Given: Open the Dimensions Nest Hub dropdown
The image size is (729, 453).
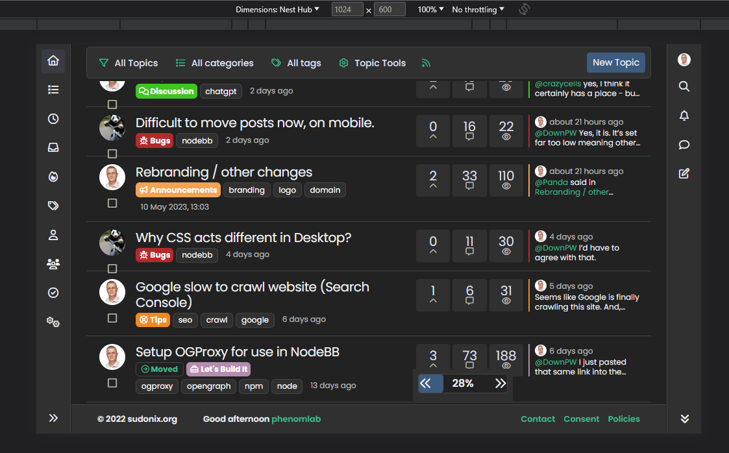Looking at the screenshot, I should tap(277, 10).
